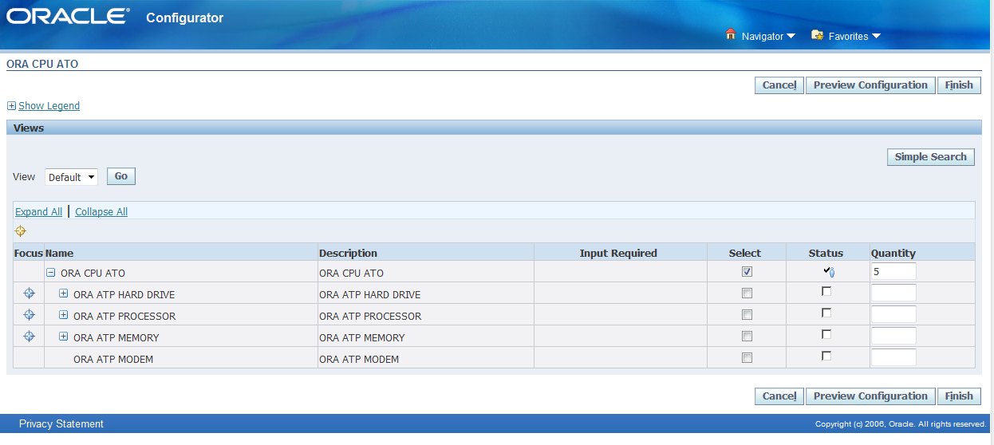Open the Privacy Statement link
994x445 pixels.
click(x=61, y=424)
